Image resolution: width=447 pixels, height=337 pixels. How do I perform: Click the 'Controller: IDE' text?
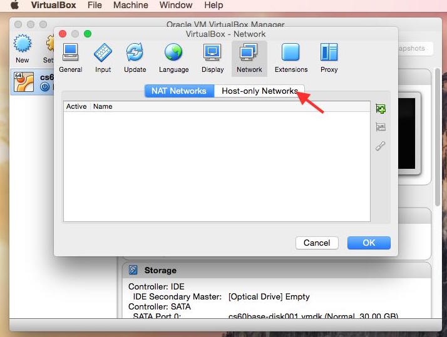[x=157, y=286]
